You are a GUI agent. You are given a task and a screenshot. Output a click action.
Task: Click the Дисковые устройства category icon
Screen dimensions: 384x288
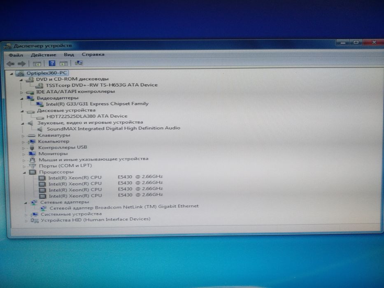pos(30,111)
